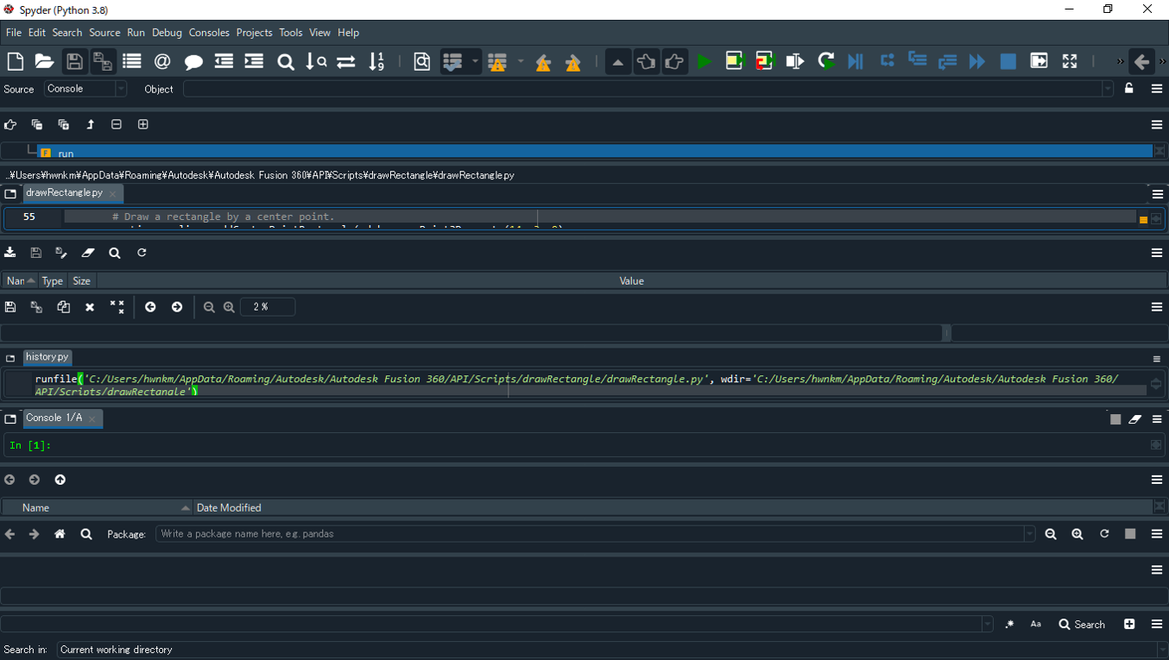
Task: Click the Object input field
Action: coord(643,89)
